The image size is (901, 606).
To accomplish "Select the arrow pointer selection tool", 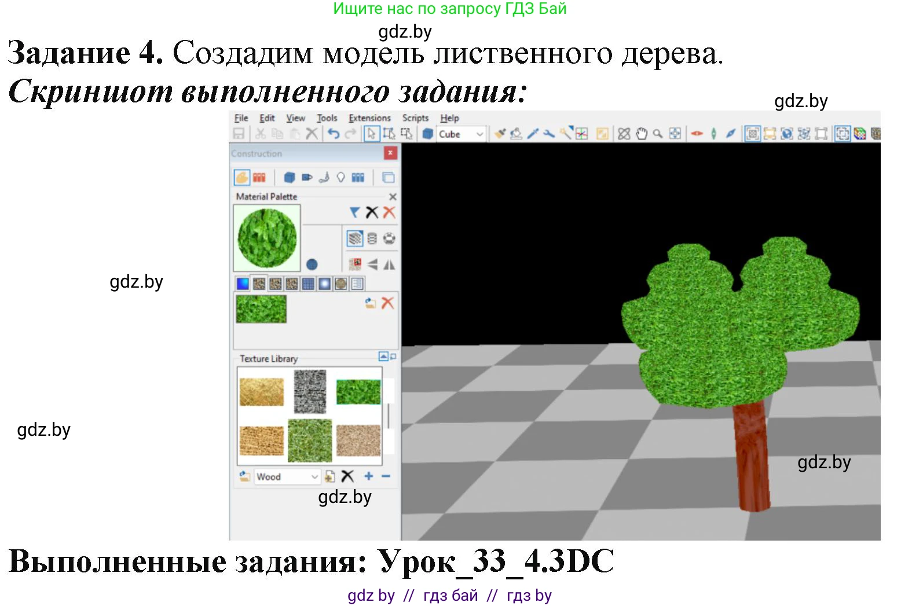I will pyautogui.click(x=371, y=134).
